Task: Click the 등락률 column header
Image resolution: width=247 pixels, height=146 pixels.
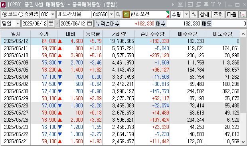Action: 93,34
